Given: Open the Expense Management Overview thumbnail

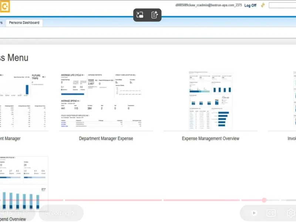Looking at the screenshot, I should click(x=210, y=101).
